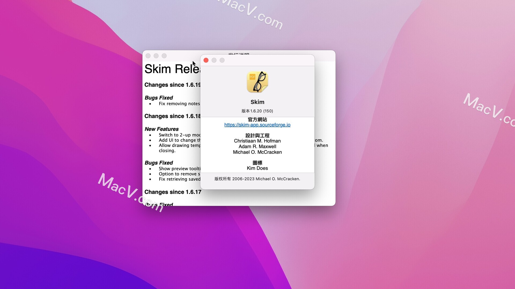Minimize the Skim About window

(214, 60)
